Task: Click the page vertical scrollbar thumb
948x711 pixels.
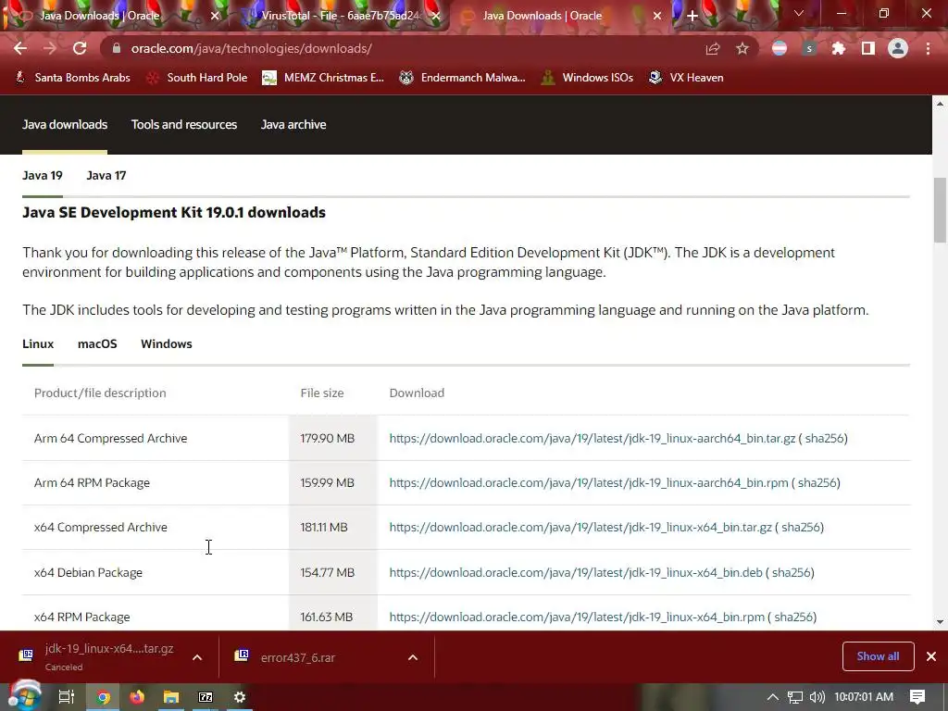Action: (940, 210)
